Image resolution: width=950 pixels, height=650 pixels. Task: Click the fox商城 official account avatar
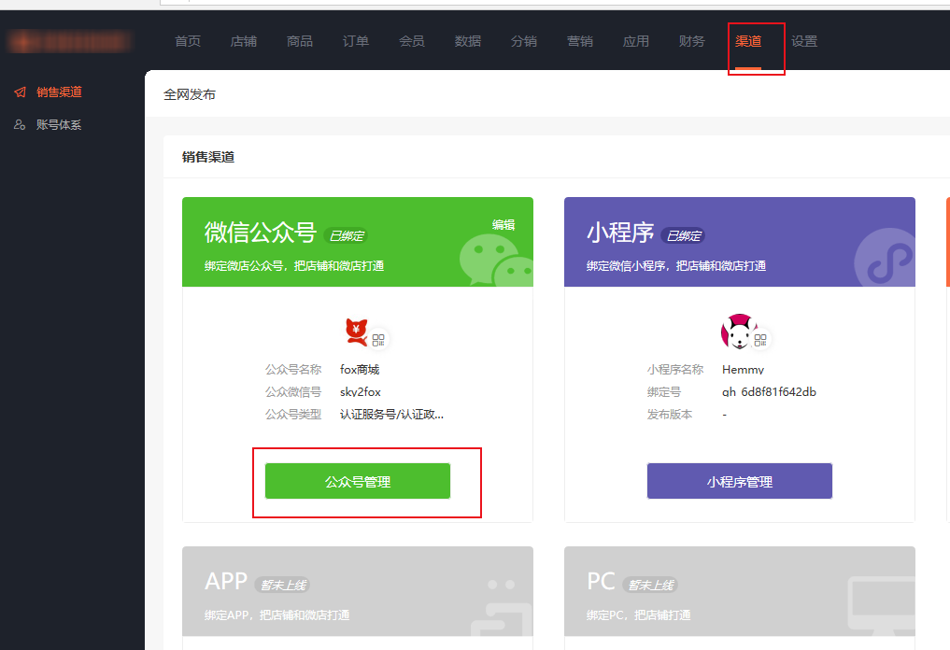(x=357, y=332)
